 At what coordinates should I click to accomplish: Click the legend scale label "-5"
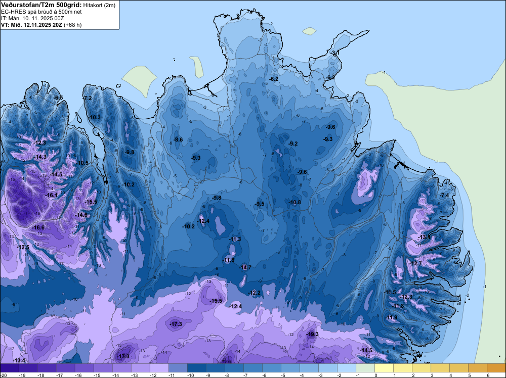click(284, 375)
